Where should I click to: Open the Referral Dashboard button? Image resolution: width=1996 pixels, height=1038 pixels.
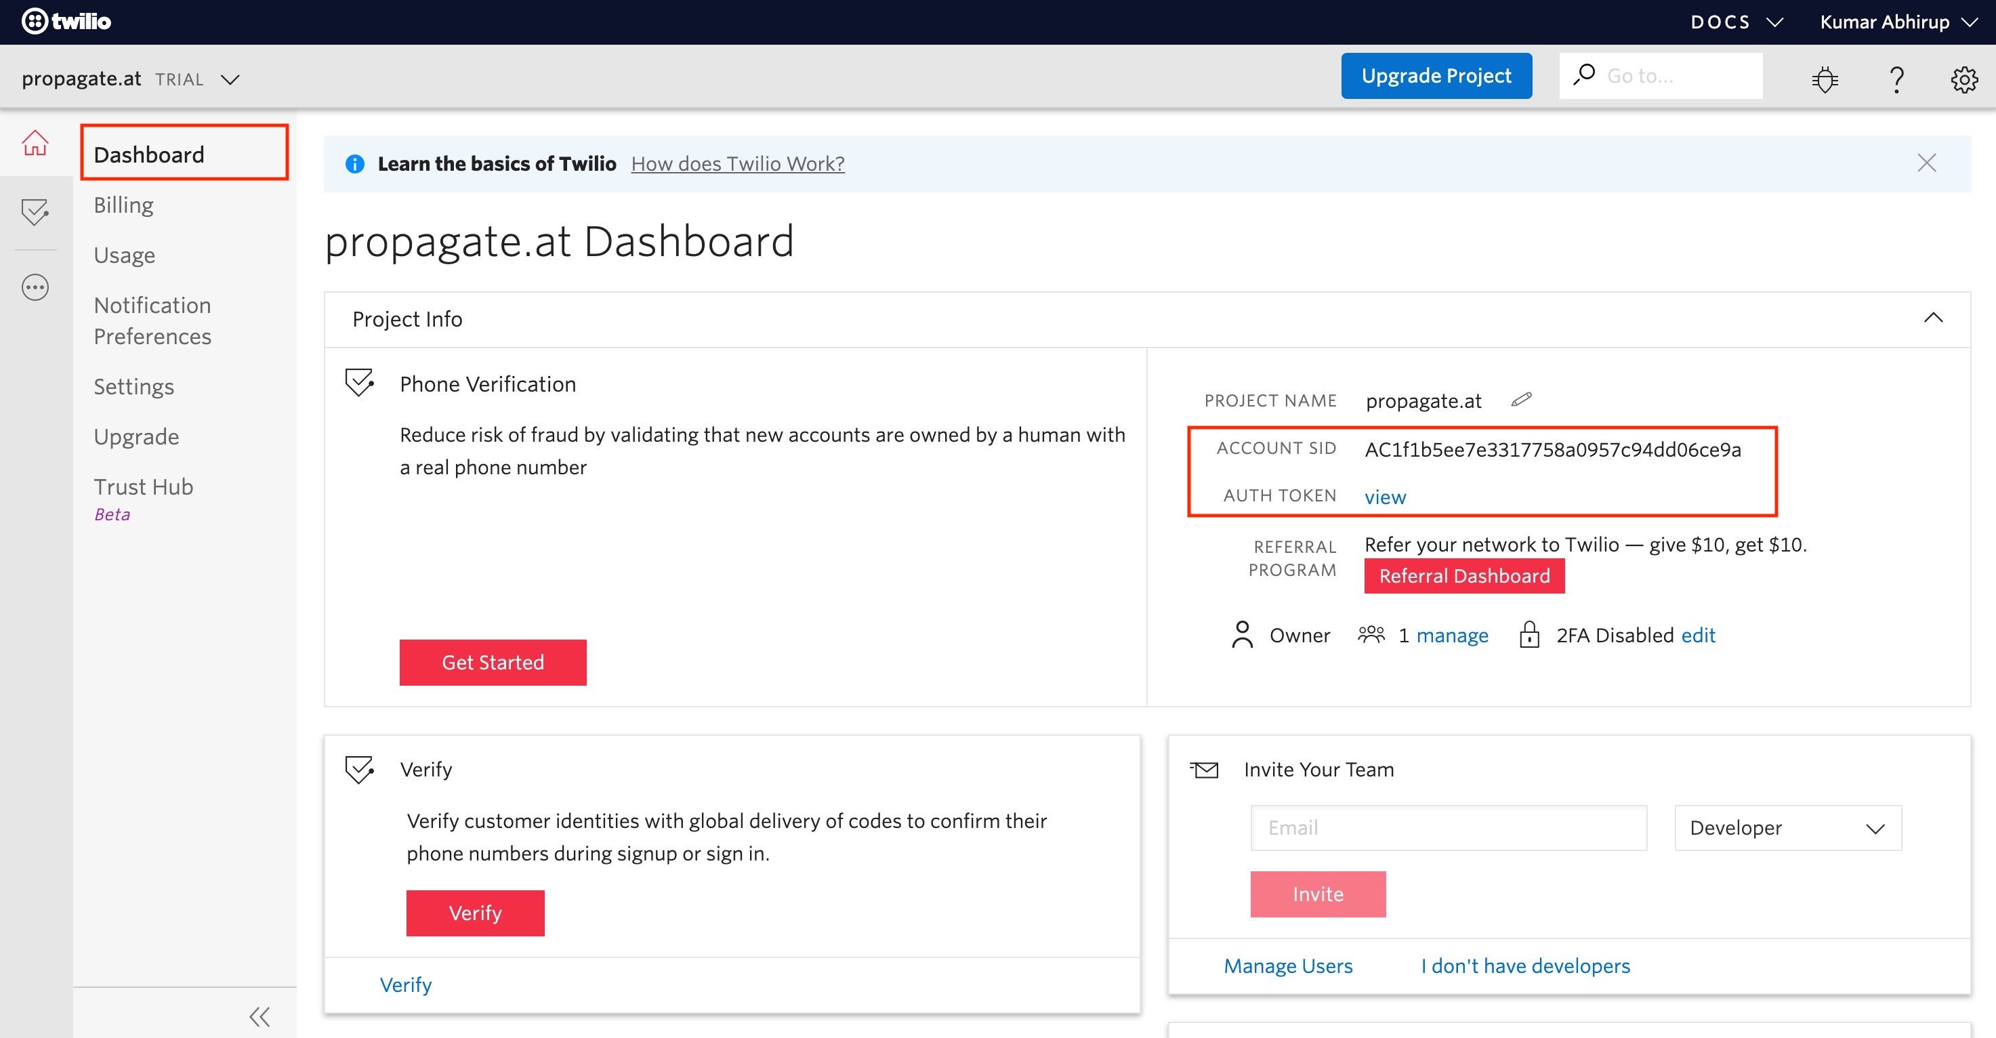click(x=1463, y=577)
